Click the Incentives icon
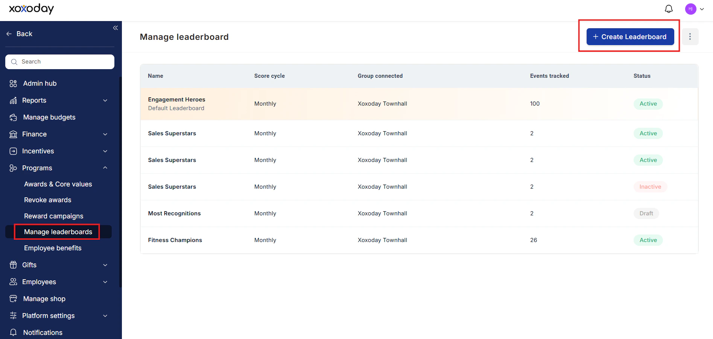This screenshot has width=713, height=339. click(x=13, y=151)
